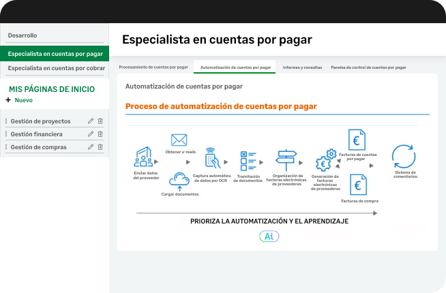Open the Gestión financiera home page
Image resolution: width=446 pixels, height=293 pixels.
(x=36, y=134)
